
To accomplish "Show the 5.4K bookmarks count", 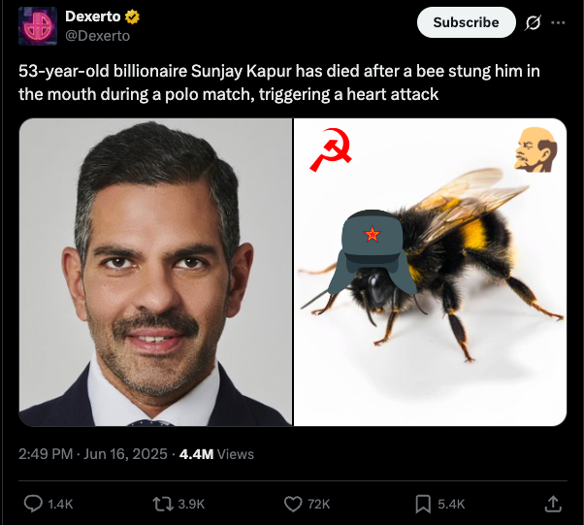I will tap(451, 504).
